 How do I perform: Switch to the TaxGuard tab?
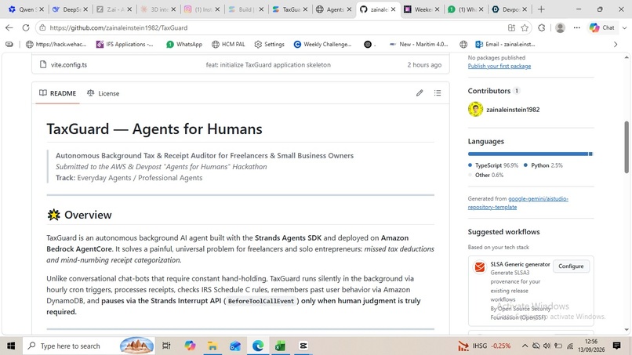[x=286, y=9]
